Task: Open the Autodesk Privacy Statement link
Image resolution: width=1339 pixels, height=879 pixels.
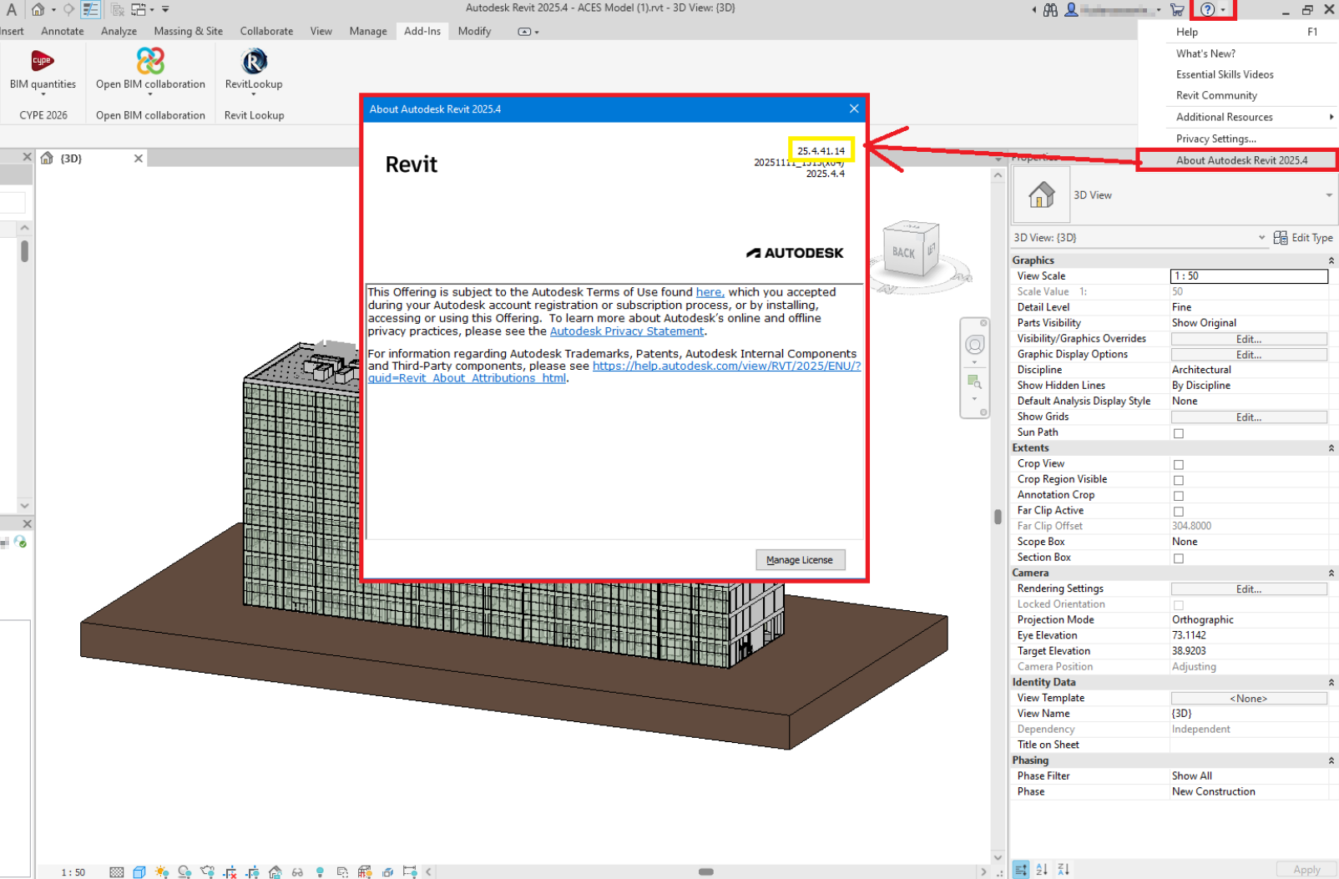Action: click(x=626, y=331)
